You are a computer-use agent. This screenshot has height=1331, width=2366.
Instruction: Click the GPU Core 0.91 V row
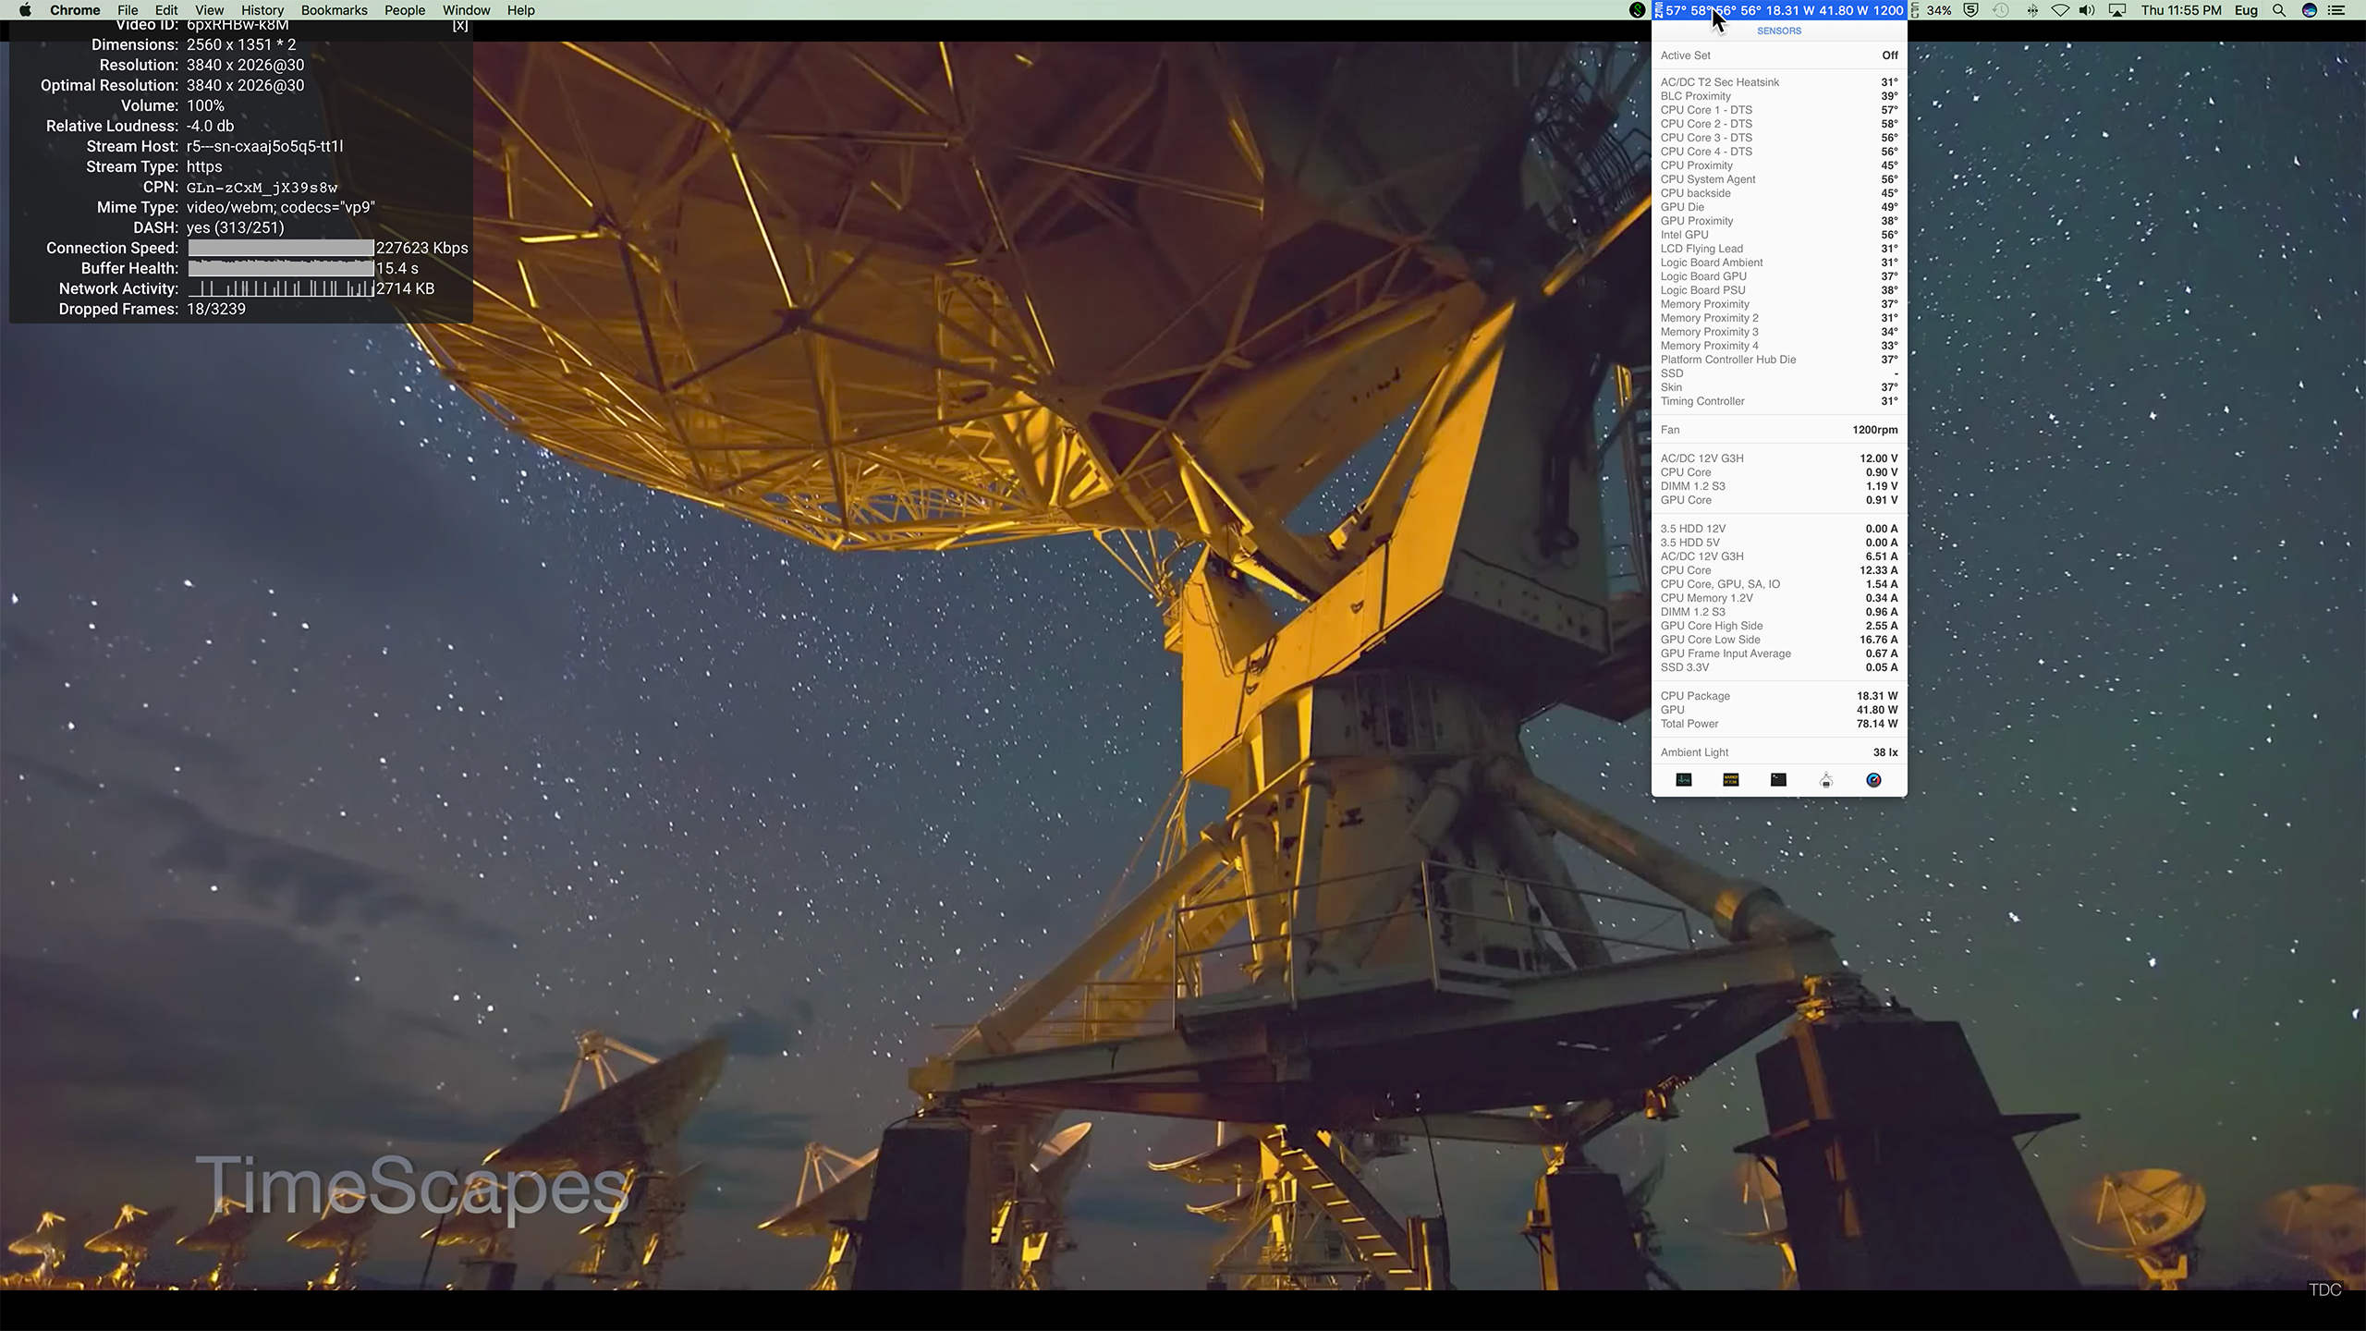(1779, 500)
